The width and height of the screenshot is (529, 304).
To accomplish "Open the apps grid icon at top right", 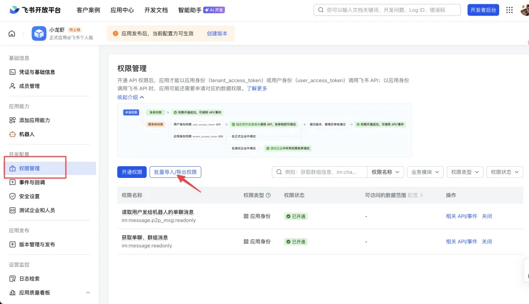I will tap(509, 10).
